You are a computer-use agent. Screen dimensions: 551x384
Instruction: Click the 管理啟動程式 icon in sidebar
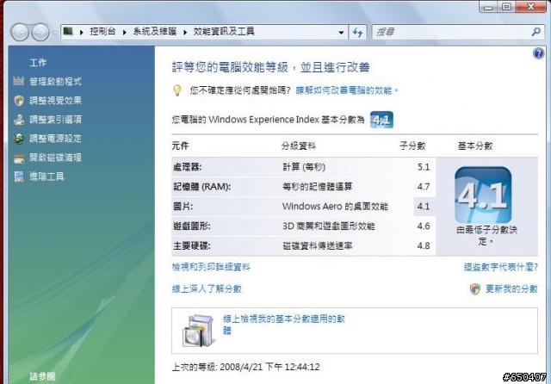pos(18,81)
